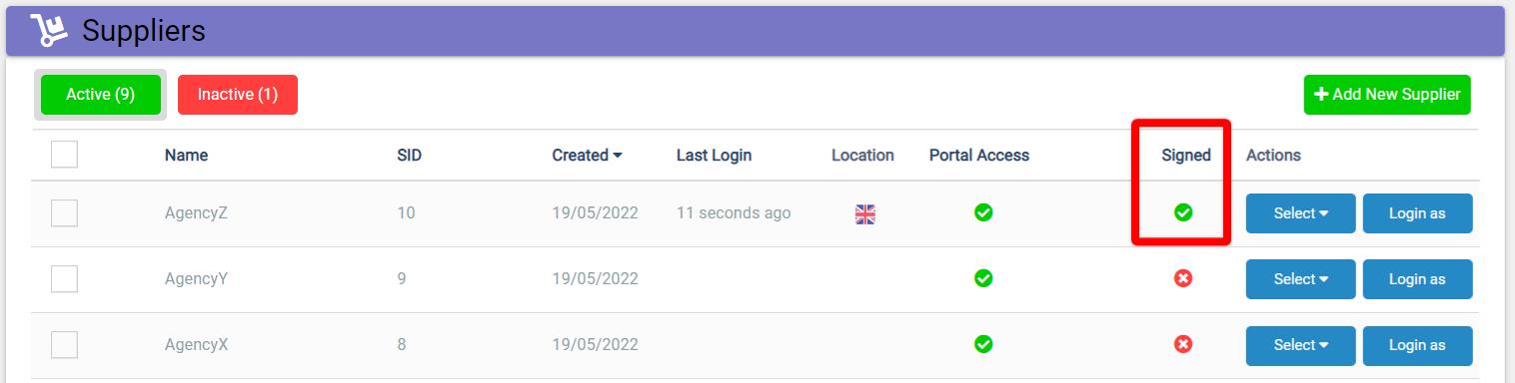Switch to the Active (9) tab
Image resolution: width=1515 pixels, height=383 pixels.
pyautogui.click(x=100, y=95)
